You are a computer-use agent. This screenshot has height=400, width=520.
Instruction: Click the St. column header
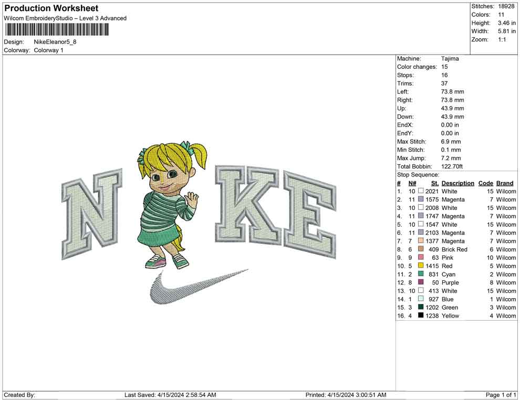pyautogui.click(x=435, y=183)
